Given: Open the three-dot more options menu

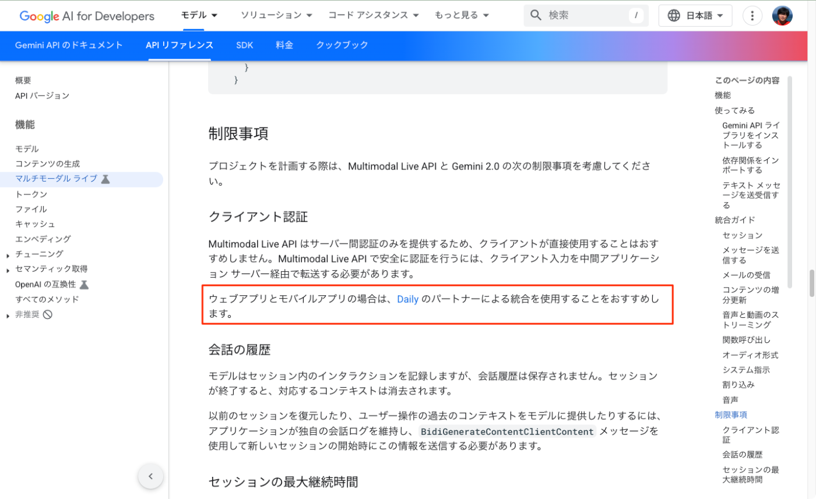Looking at the screenshot, I should pyautogui.click(x=752, y=16).
